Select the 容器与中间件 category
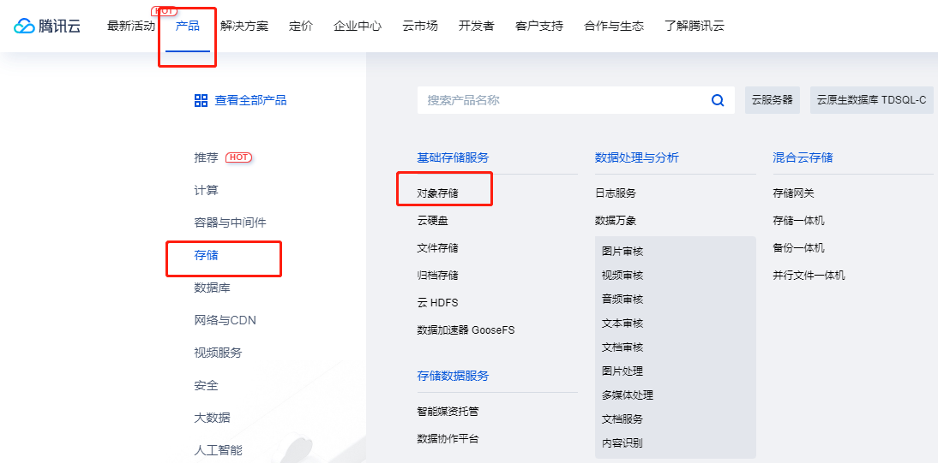938x463 pixels. [x=231, y=223]
